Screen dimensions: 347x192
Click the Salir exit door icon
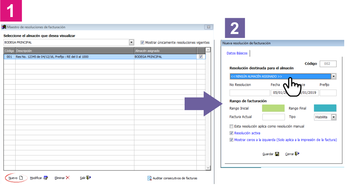(x=88, y=178)
